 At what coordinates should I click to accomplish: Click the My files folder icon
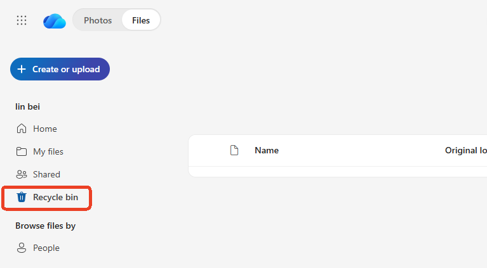[x=22, y=151]
